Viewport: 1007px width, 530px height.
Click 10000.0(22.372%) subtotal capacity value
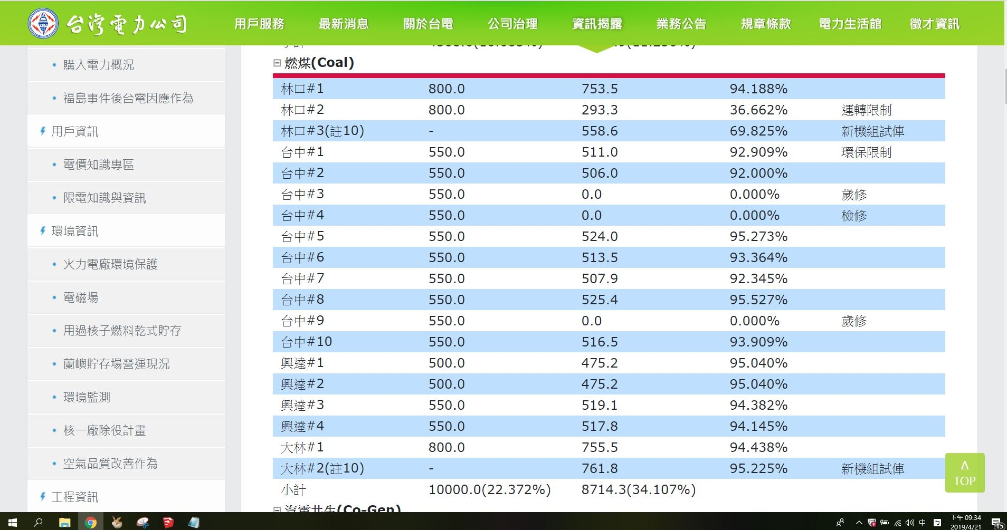pos(489,489)
